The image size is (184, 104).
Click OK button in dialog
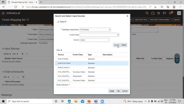click(118, 91)
